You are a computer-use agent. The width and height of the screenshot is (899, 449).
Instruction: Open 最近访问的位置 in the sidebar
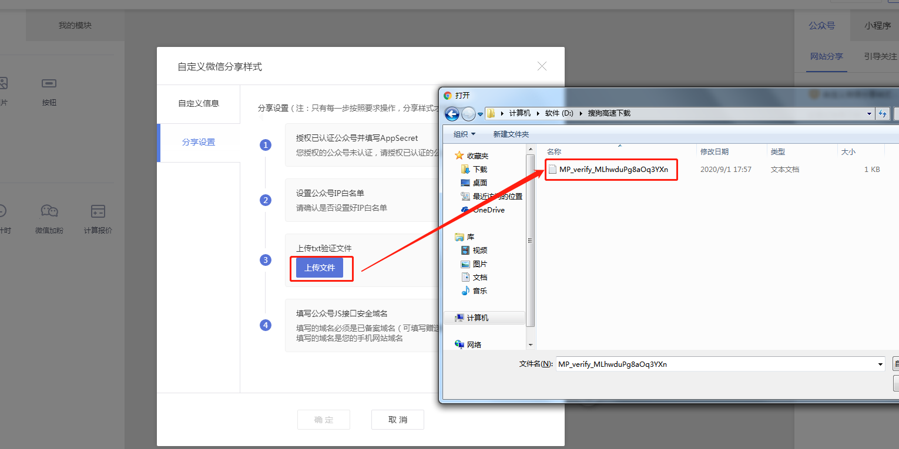[497, 196]
